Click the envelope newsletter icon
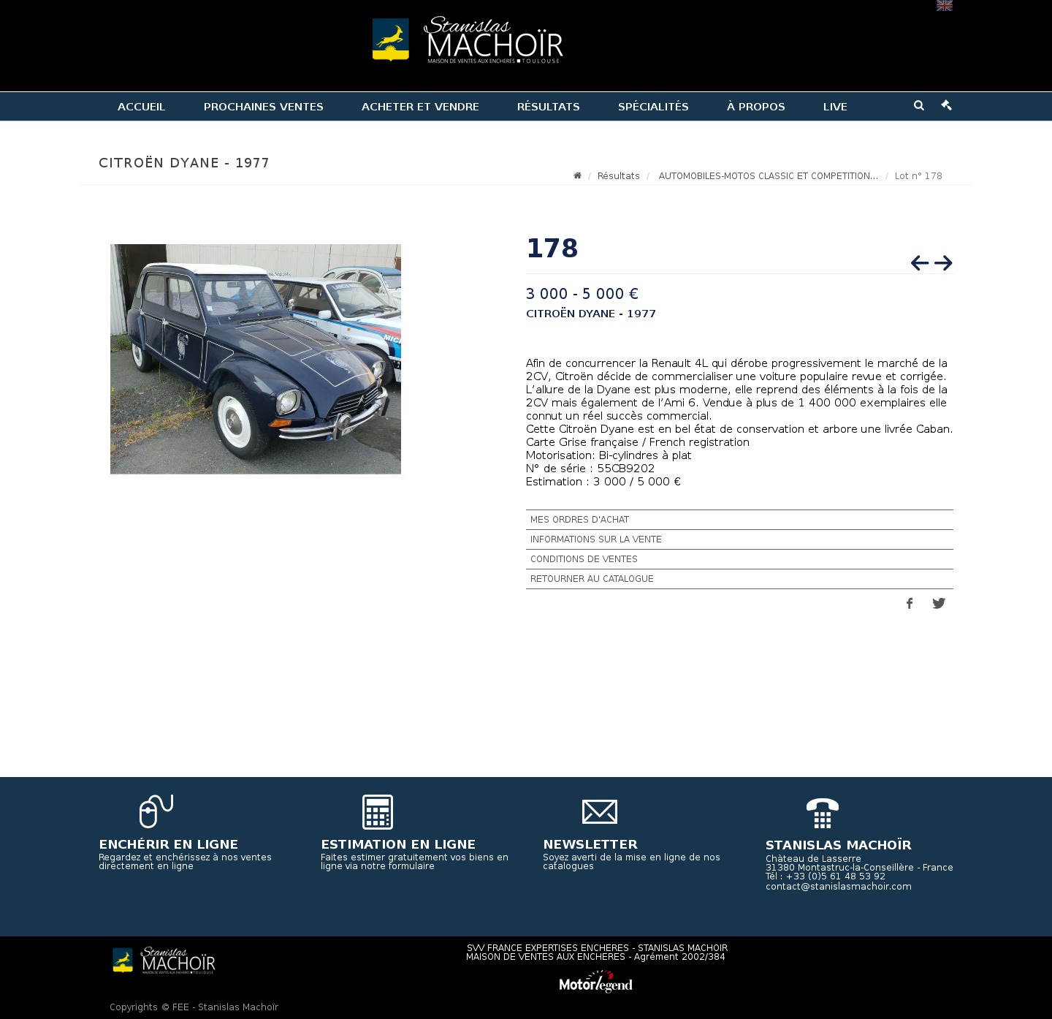1052x1019 pixels. point(600,811)
